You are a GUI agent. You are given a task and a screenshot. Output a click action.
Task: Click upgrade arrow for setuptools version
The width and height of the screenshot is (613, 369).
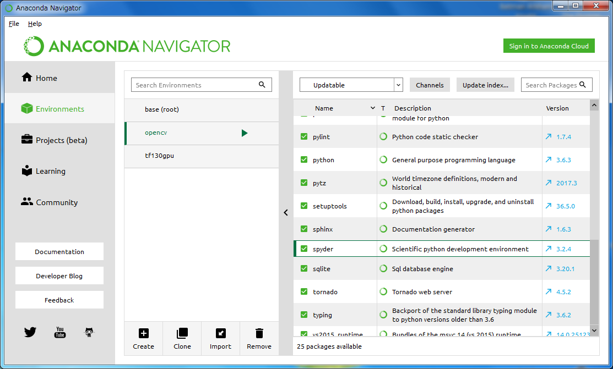(x=549, y=206)
